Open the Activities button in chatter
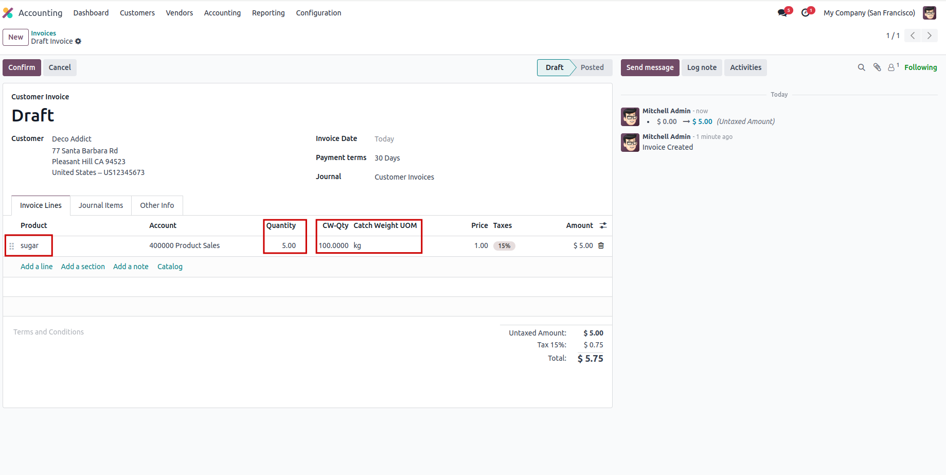 coord(745,67)
